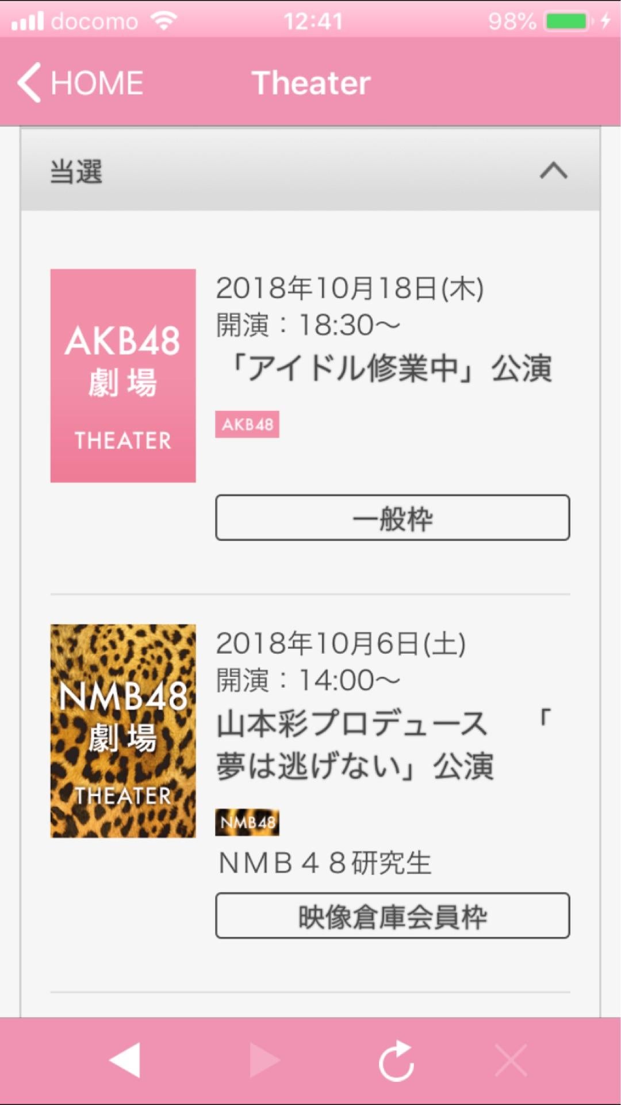
Task: Tap the back arrow beside HOME
Action: tap(30, 83)
